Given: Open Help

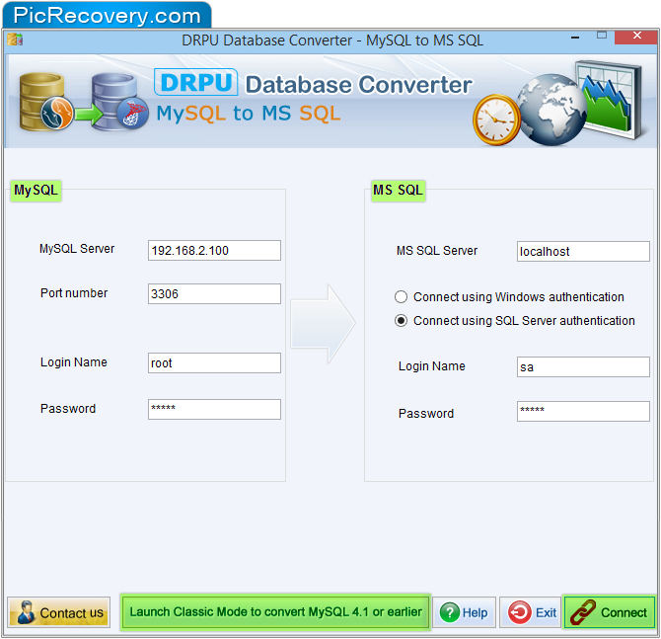Looking at the screenshot, I should click(x=464, y=612).
